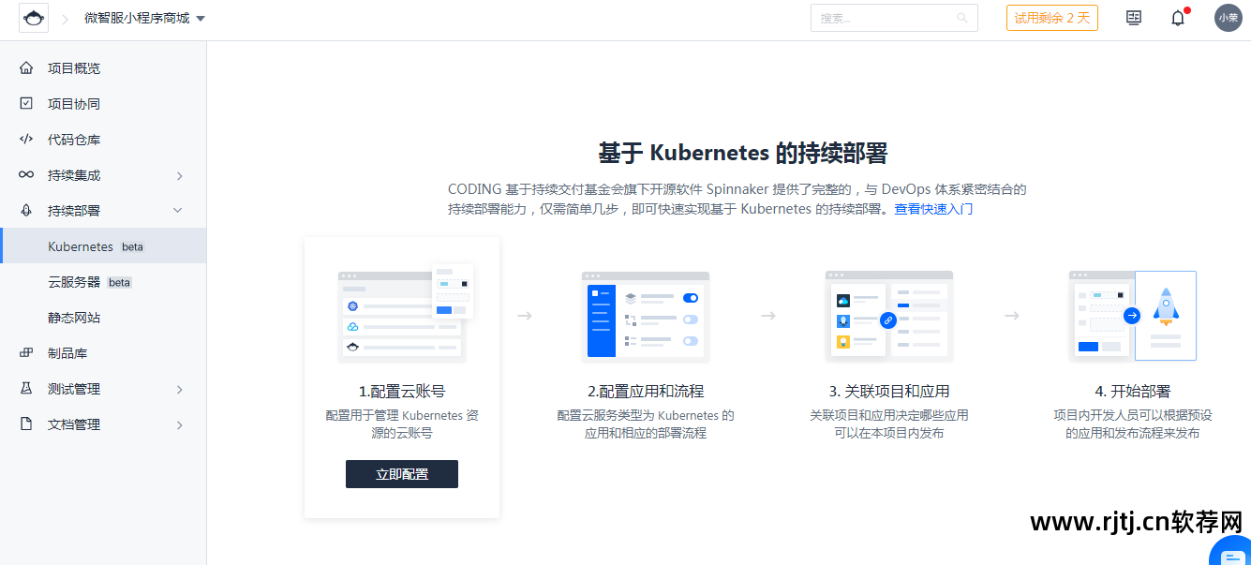The image size is (1251, 565).
Task: Click the checkbox icon beside 项目协同
Action: click(26, 103)
